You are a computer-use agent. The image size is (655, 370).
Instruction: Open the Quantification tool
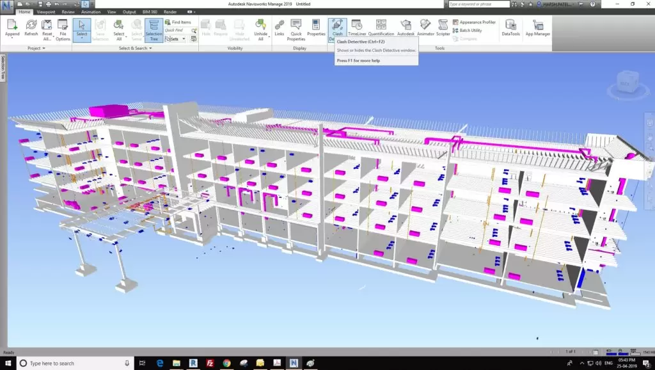381,28
